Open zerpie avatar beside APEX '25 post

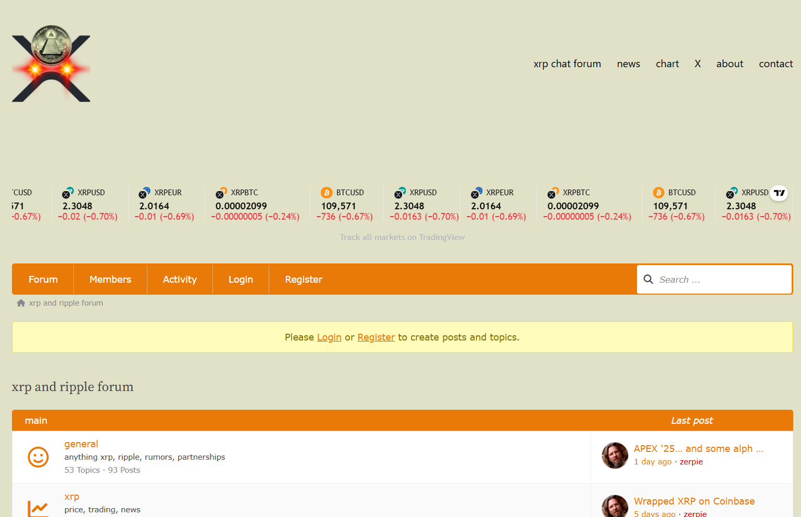click(x=615, y=456)
